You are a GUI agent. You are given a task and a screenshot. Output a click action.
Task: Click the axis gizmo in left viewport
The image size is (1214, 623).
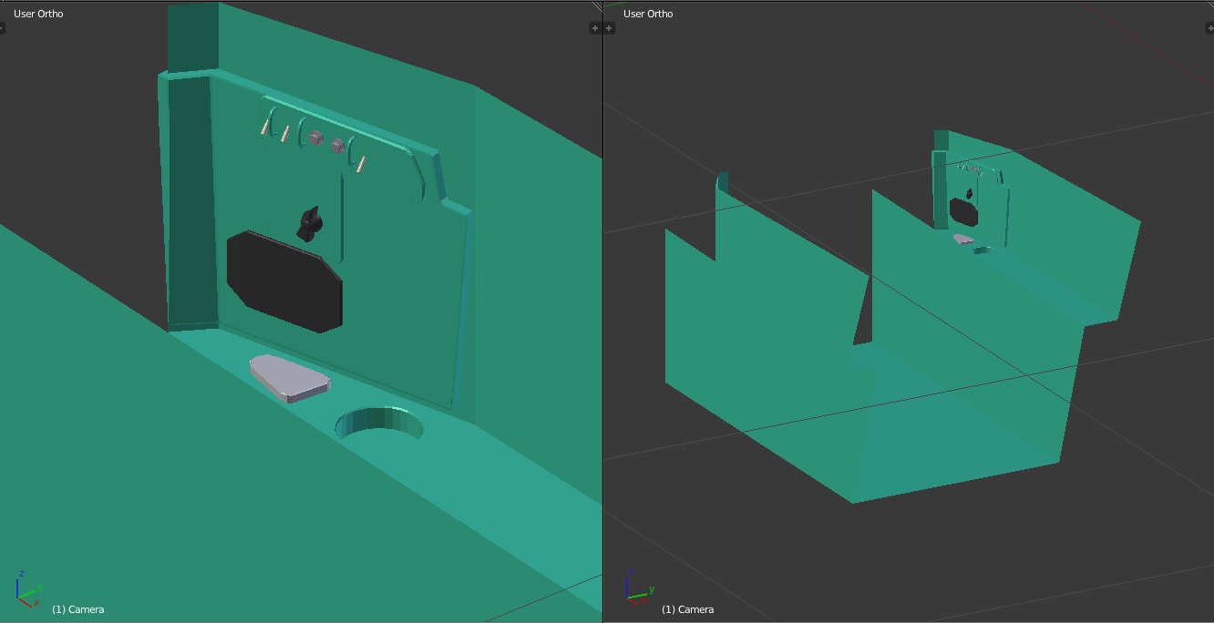tap(29, 589)
